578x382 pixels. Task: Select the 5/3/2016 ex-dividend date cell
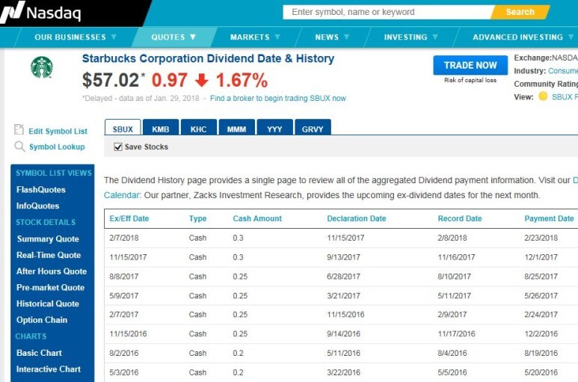(x=124, y=372)
